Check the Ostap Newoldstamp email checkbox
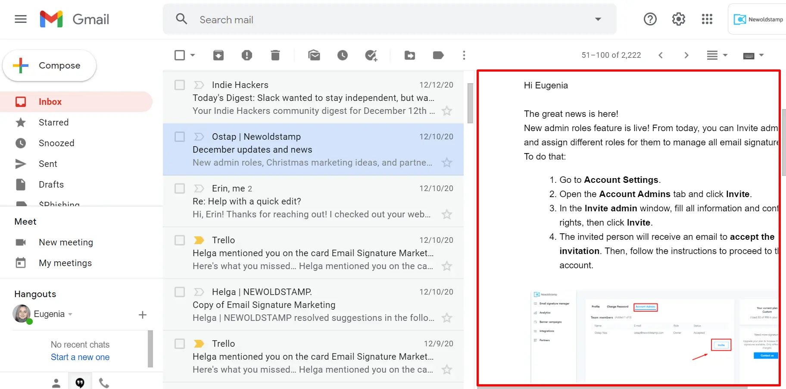 tap(180, 137)
